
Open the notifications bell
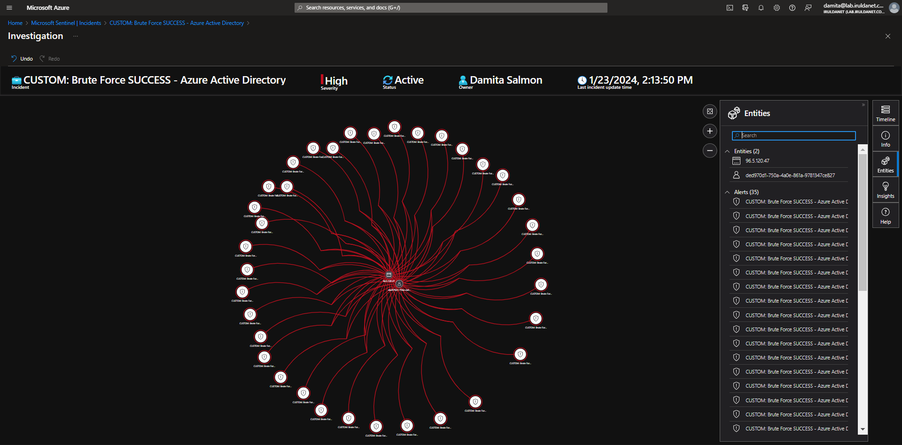click(x=761, y=8)
